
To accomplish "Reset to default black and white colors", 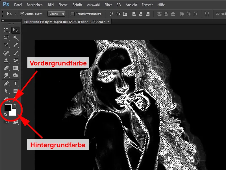I will [x=6, y=115].
